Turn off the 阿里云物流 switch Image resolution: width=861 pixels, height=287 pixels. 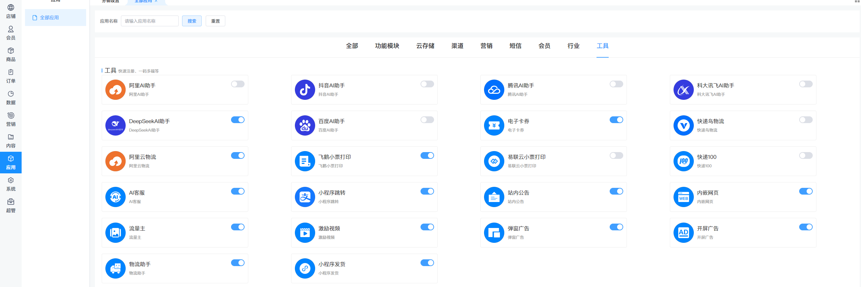[238, 155]
